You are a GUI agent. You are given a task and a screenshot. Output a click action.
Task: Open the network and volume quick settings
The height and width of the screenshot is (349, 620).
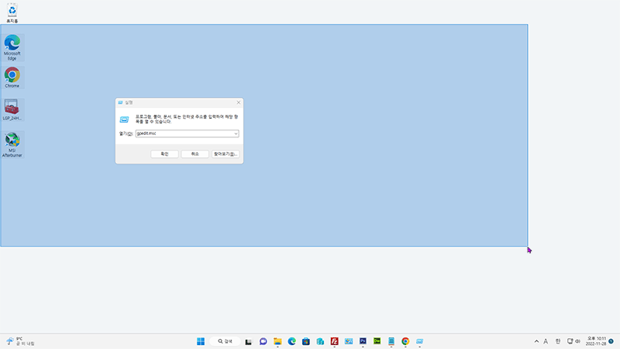coord(573,341)
